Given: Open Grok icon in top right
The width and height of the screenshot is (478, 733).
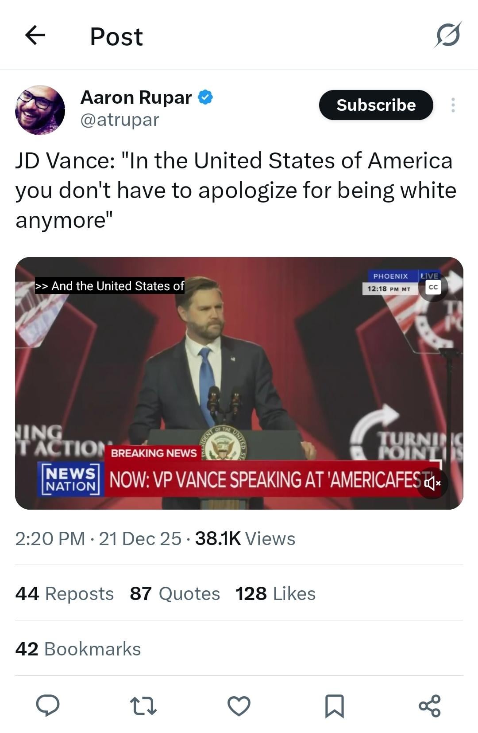Looking at the screenshot, I should pyautogui.click(x=448, y=35).
